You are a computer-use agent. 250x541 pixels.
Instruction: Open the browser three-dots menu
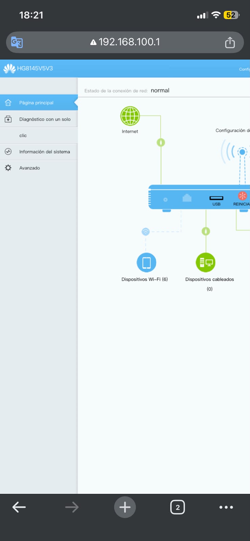click(x=226, y=507)
